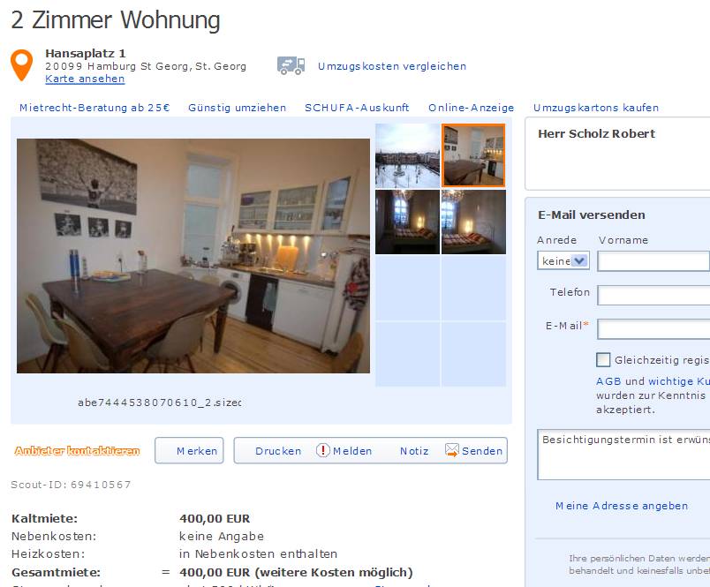Focus the Telefon input field
Screen dimensions: 710x587
(653, 295)
